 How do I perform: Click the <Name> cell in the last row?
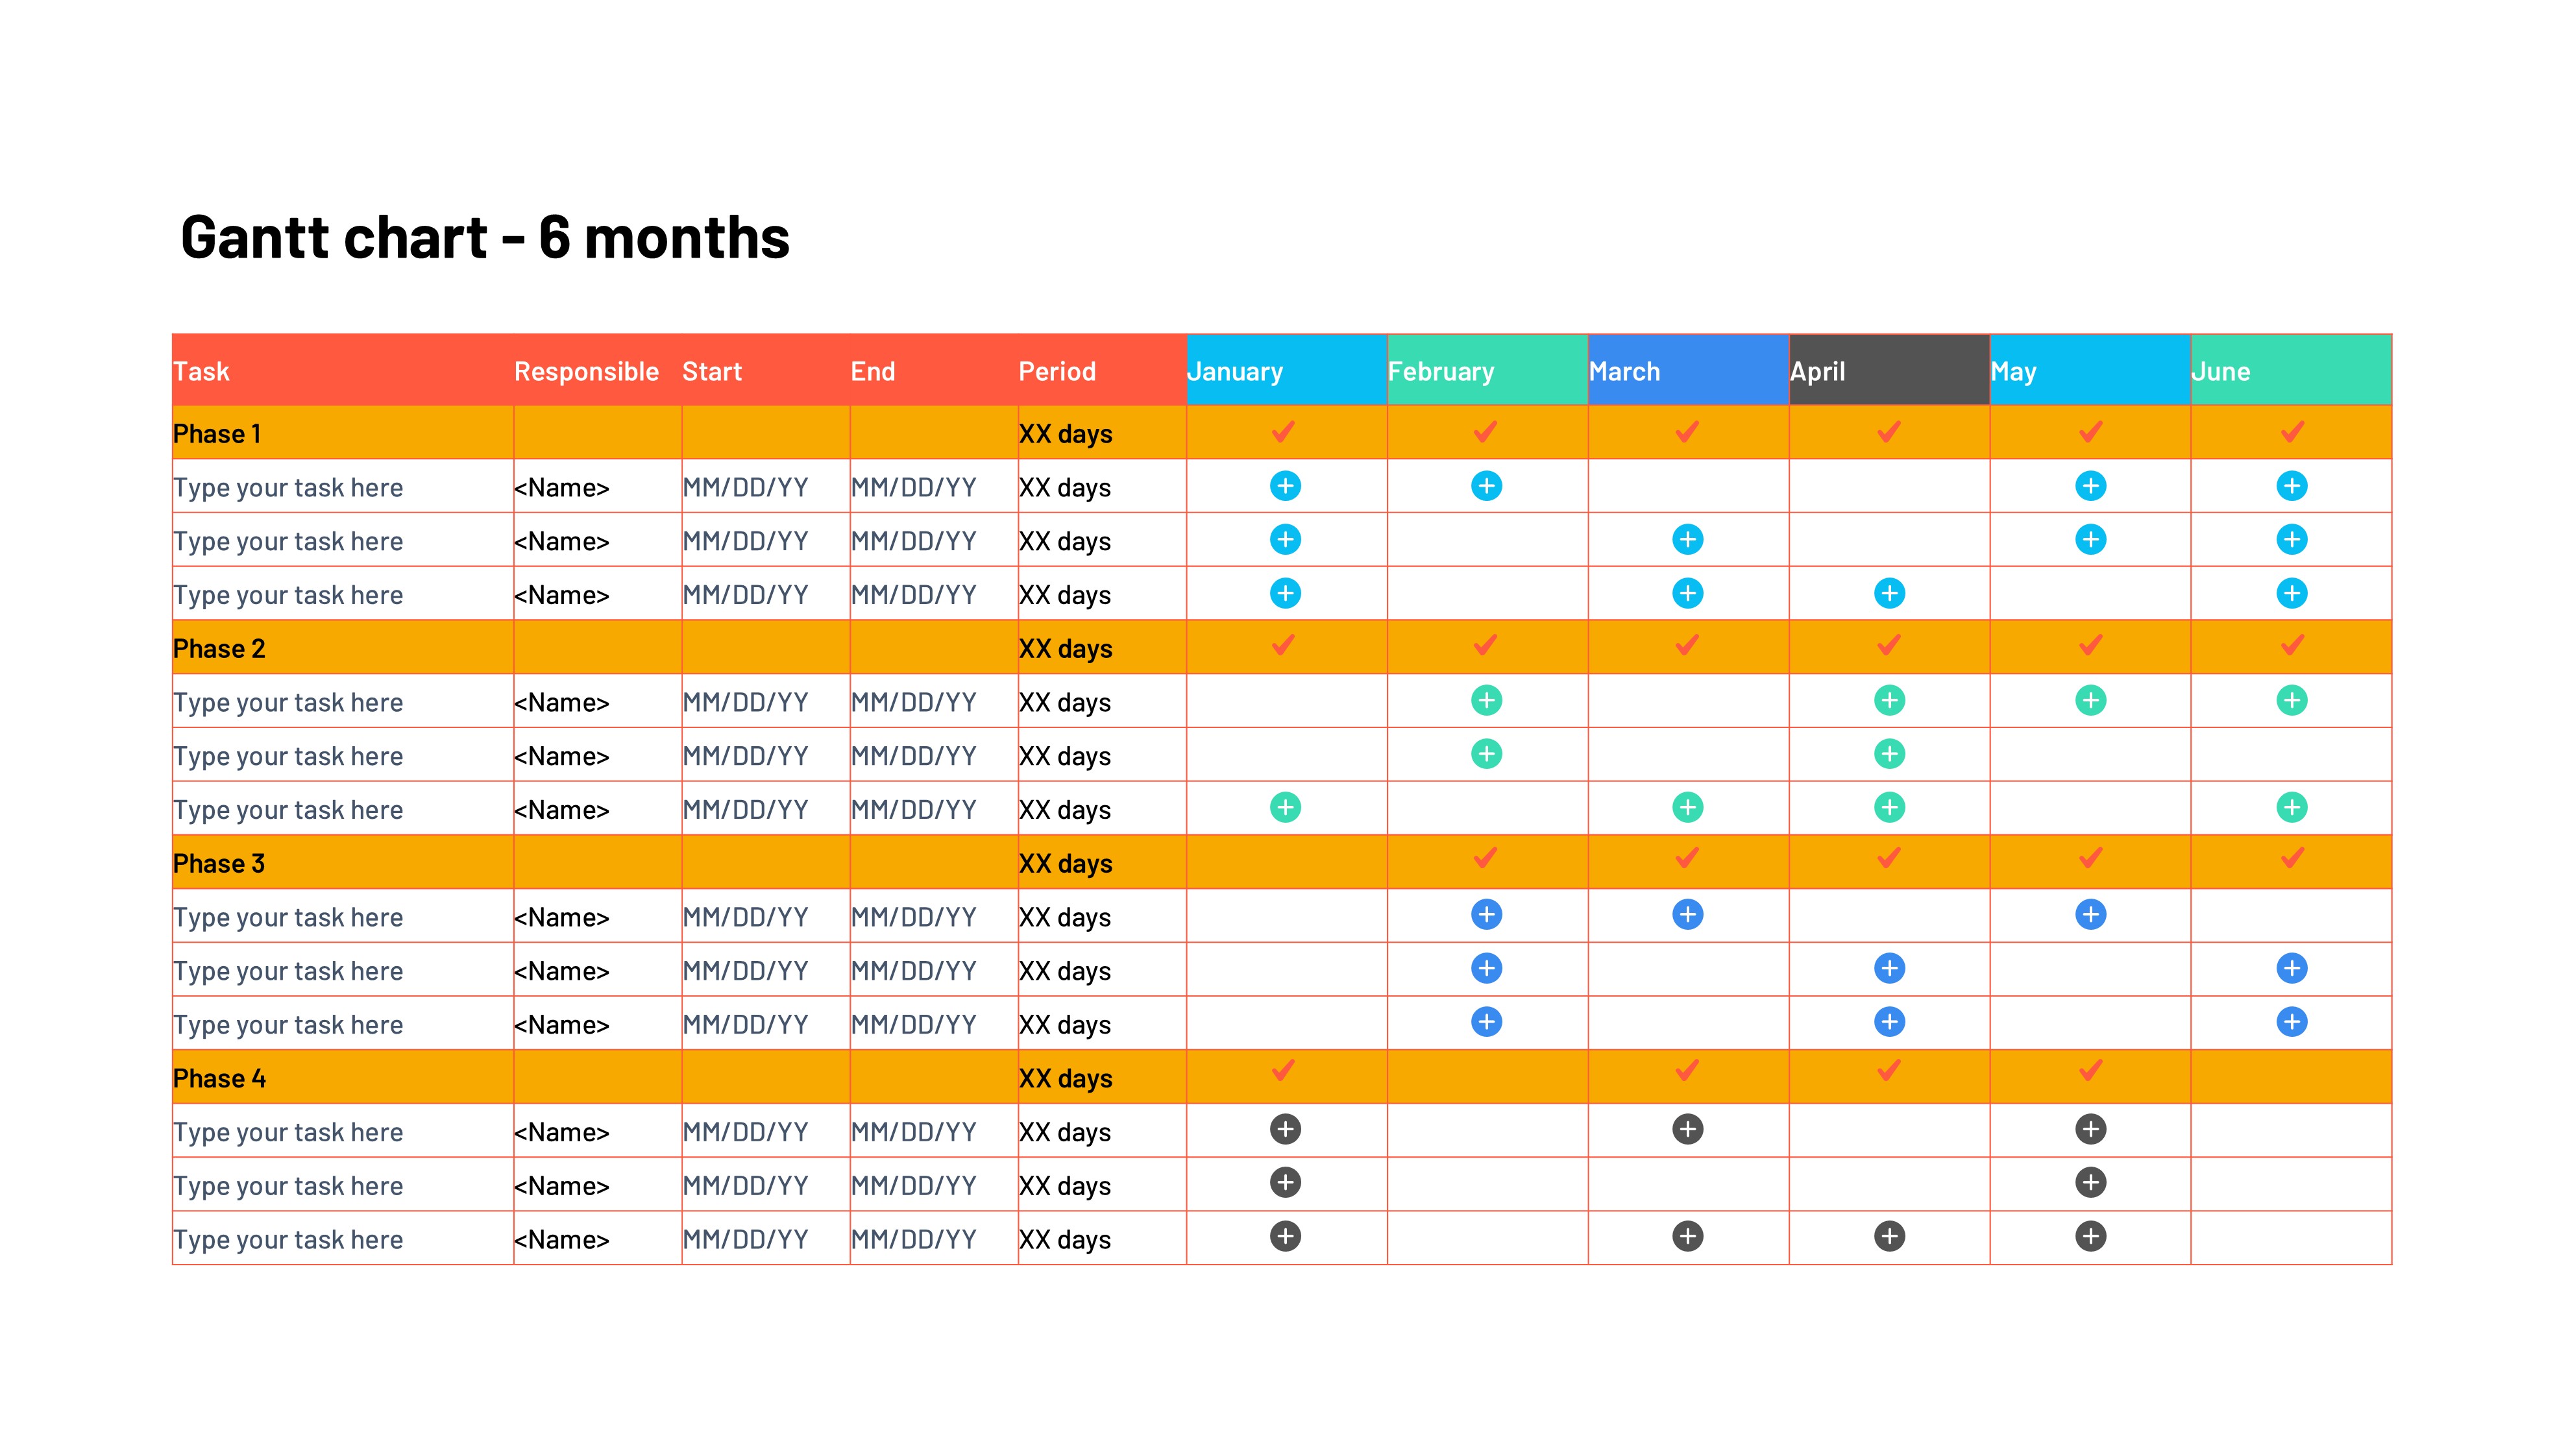(561, 1240)
